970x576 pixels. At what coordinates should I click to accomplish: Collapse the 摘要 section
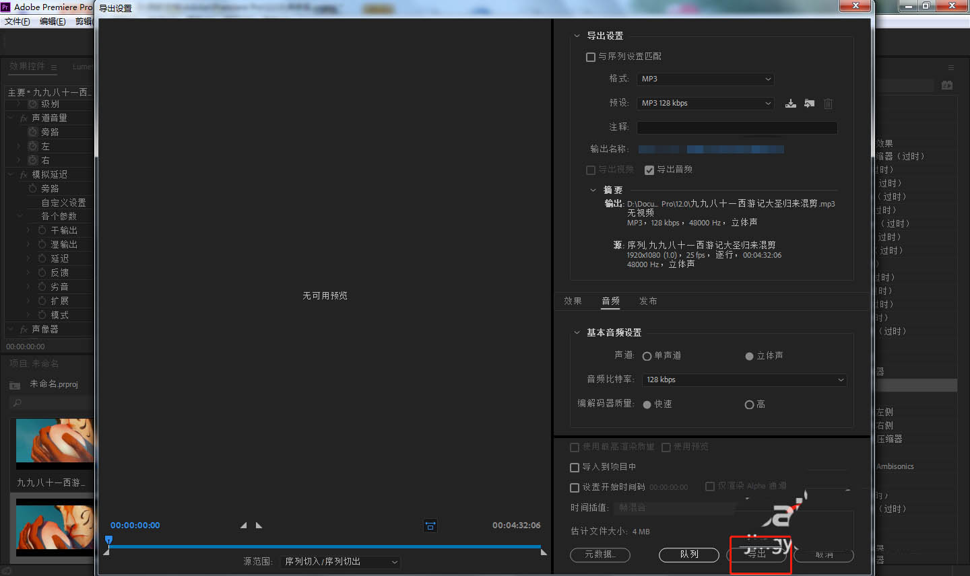pos(593,190)
